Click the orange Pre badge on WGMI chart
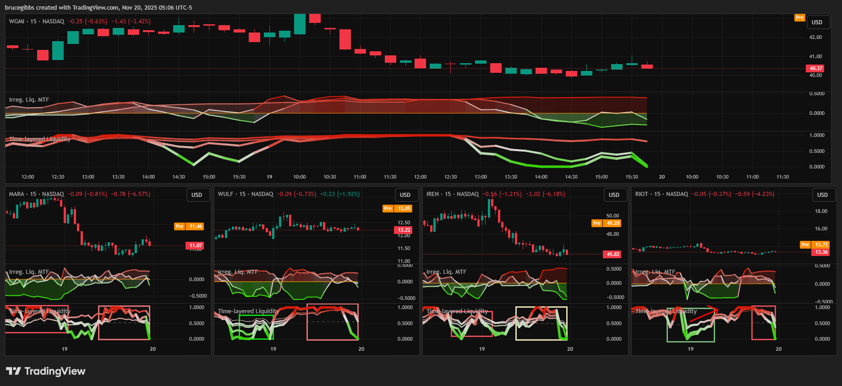Viewport: 842px width, 386px height. [799, 18]
